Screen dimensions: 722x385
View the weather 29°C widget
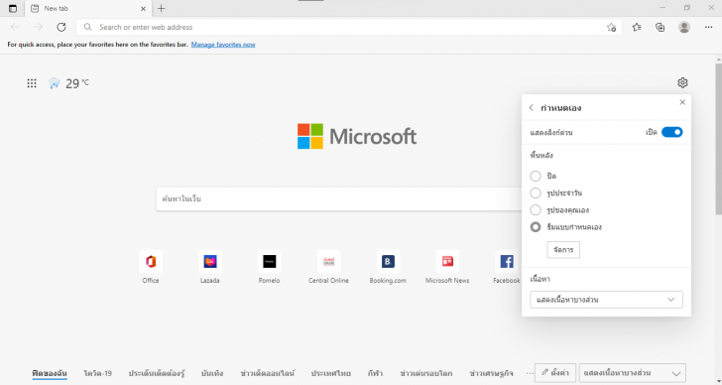coord(68,83)
